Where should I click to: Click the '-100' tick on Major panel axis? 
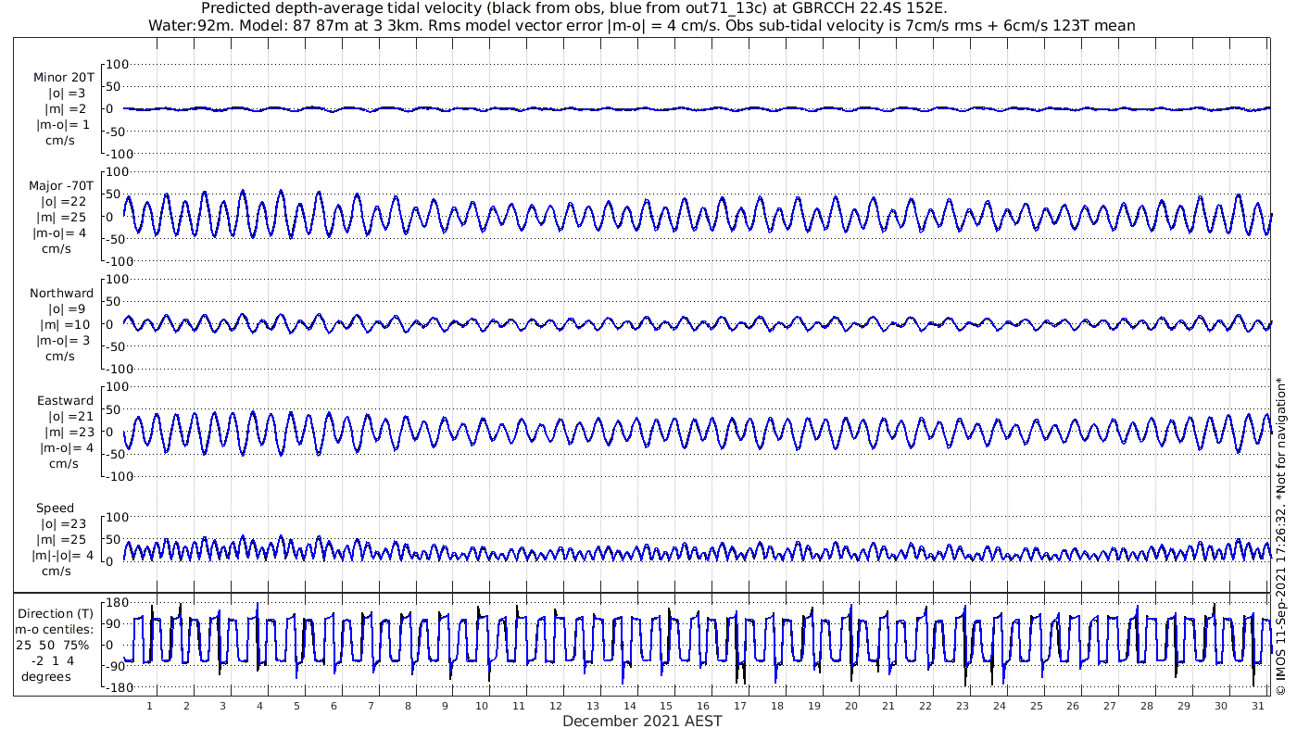tap(119, 261)
